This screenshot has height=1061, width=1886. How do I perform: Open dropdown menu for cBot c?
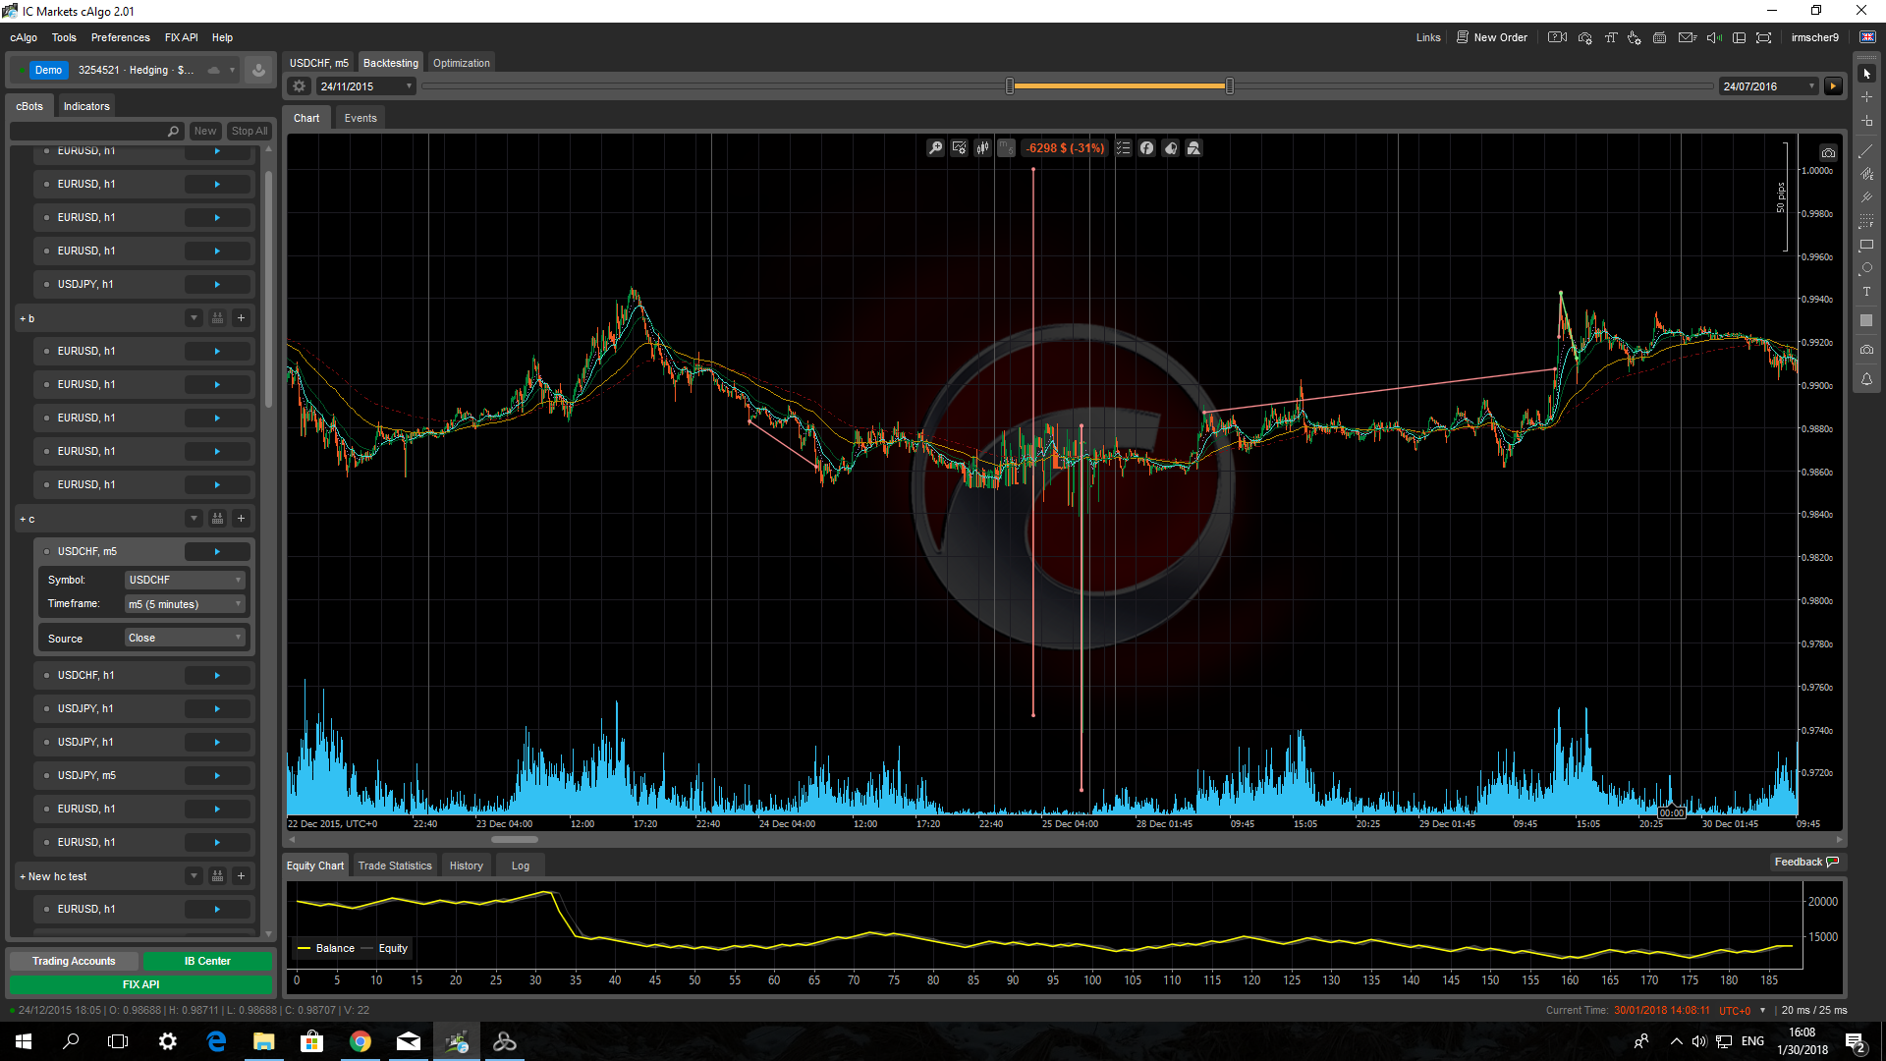click(194, 519)
